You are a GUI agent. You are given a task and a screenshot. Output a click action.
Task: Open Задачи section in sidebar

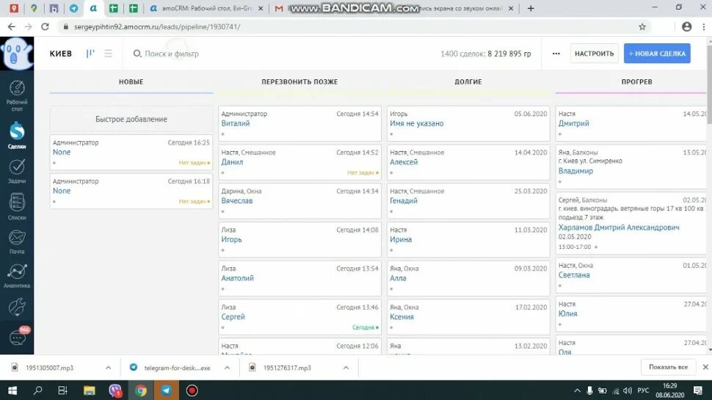tap(17, 171)
